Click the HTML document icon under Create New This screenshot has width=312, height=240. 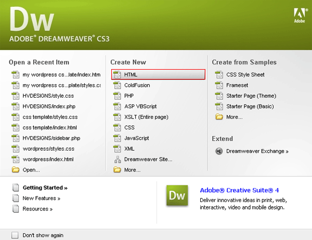pyautogui.click(x=117, y=75)
